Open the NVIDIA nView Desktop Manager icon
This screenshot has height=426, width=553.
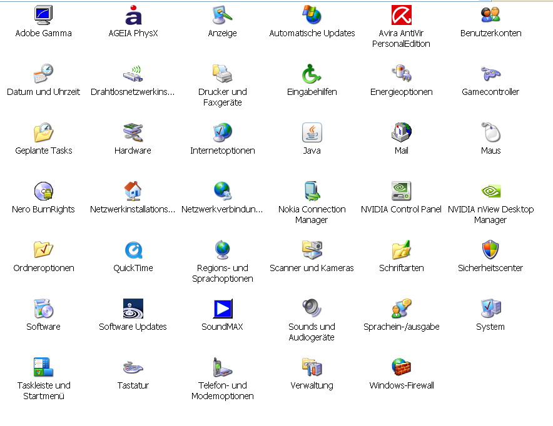490,191
